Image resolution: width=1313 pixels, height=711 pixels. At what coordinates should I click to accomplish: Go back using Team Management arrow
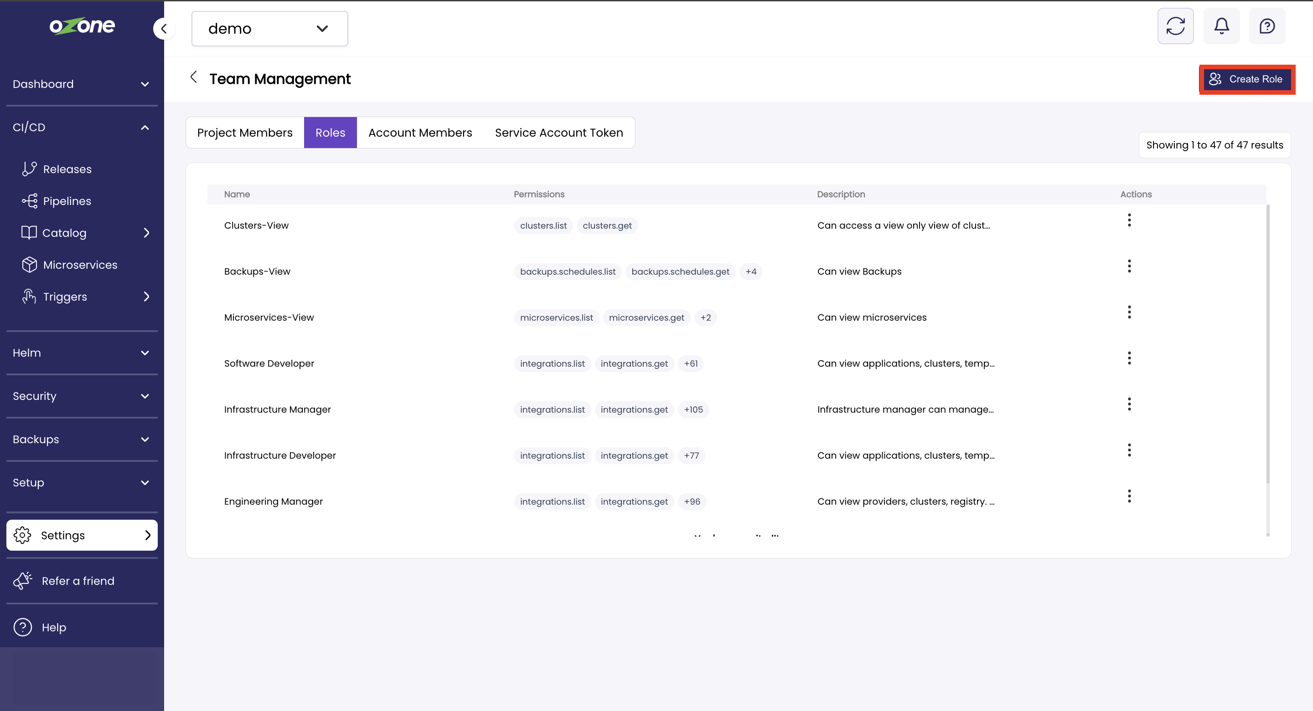193,77
